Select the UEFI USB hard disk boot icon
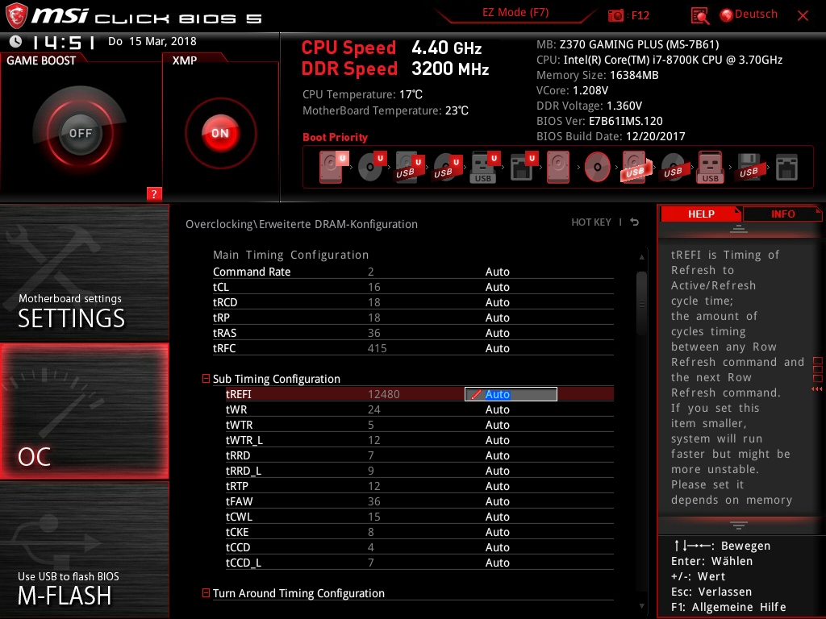This screenshot has width=826, height=619. pos(409,167)
